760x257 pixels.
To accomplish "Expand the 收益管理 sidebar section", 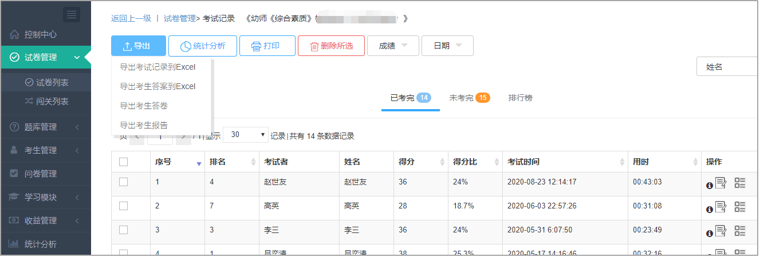I will coord(77,220).
